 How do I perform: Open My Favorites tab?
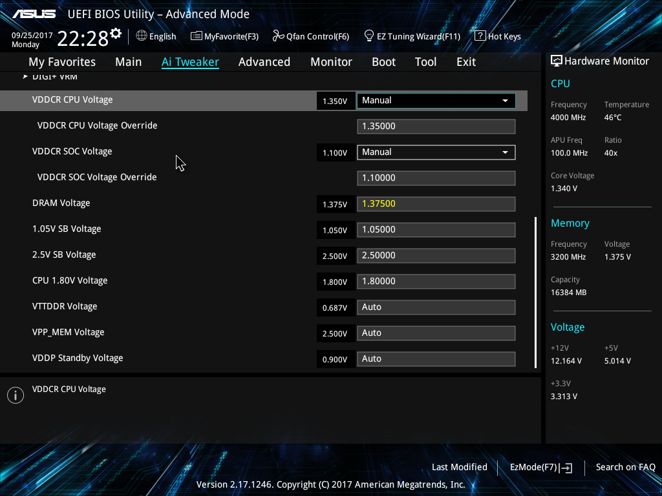62,62
